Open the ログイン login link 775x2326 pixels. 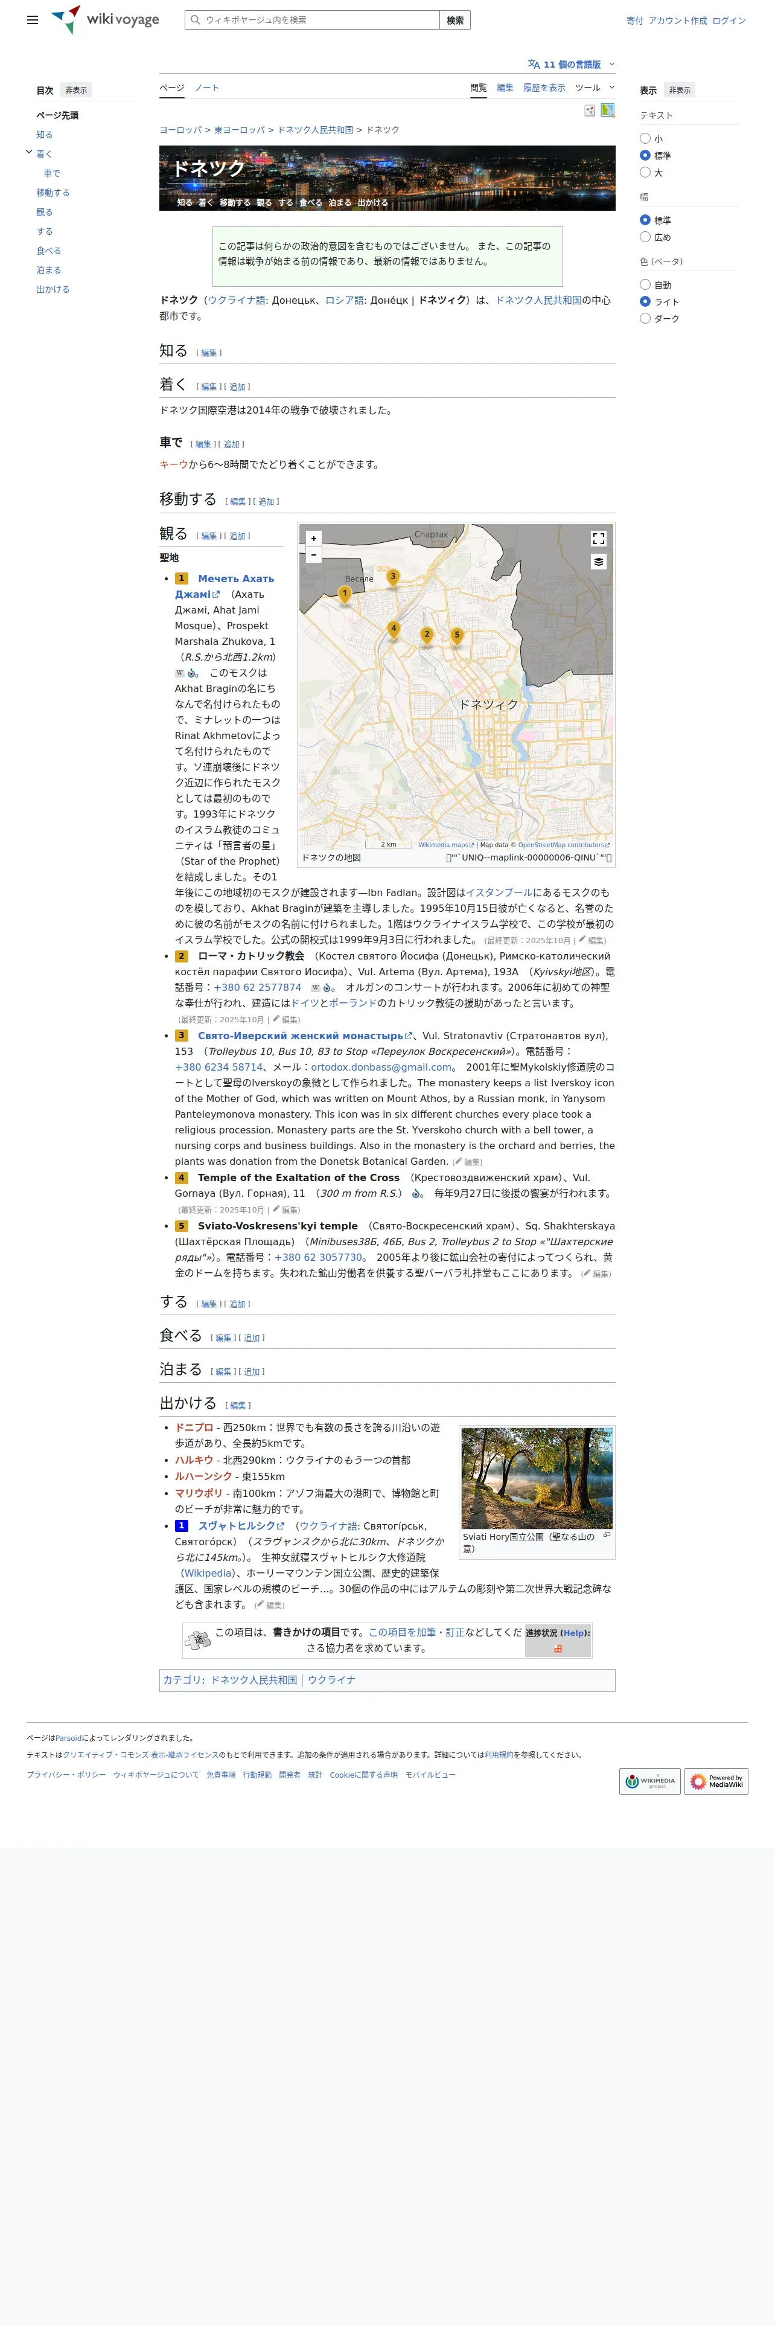[729, 21]
